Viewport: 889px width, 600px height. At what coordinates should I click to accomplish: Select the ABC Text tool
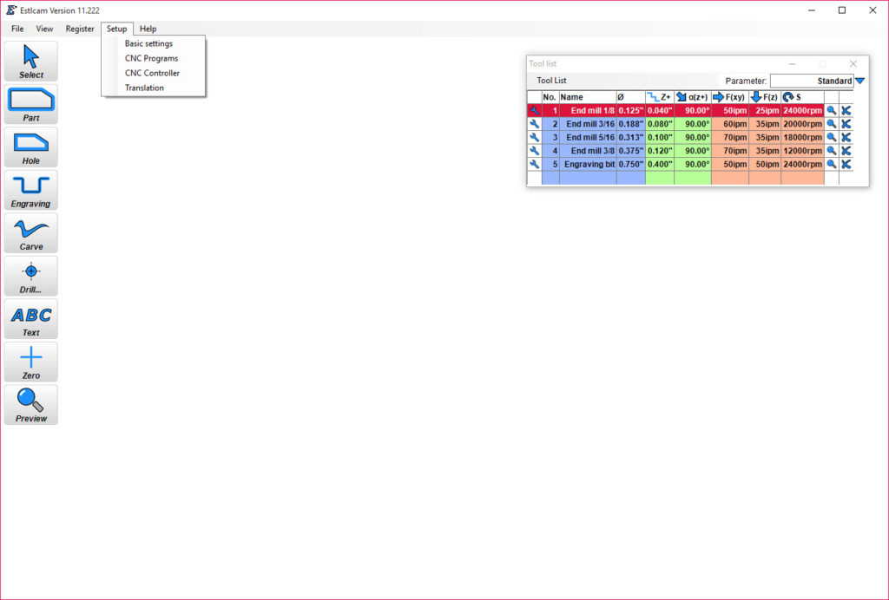pyautogui.click(x=31, y=319)
